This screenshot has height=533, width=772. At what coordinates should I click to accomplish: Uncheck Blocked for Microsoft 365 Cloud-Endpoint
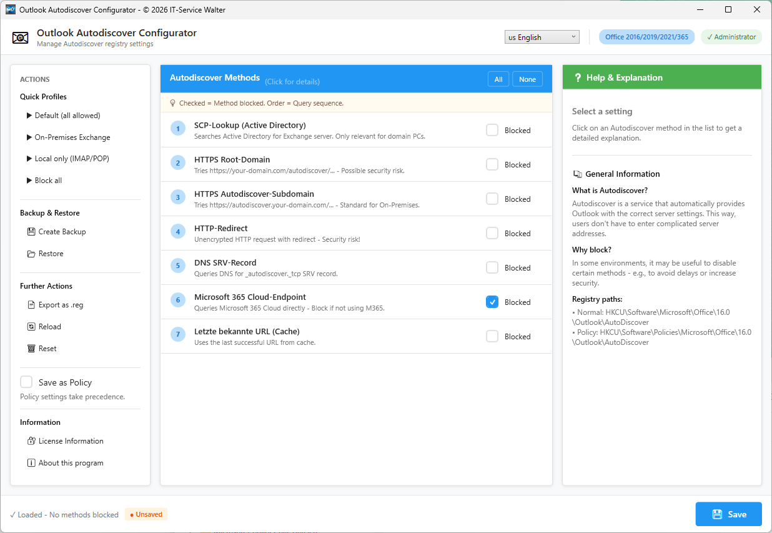[x=492, y=302]
